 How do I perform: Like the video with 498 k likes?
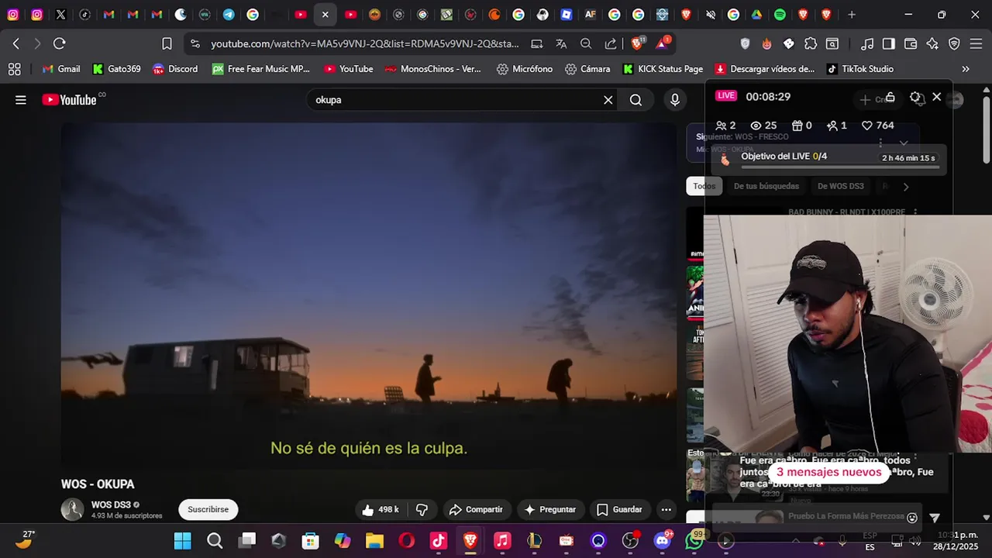click(380, 510)
